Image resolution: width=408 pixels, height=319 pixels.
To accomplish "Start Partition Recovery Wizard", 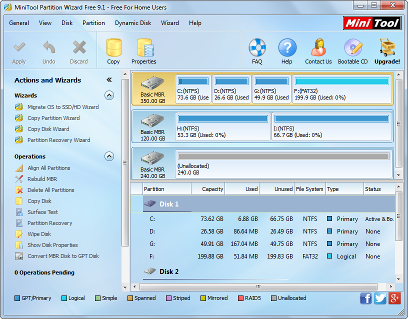I will (59, 140).
